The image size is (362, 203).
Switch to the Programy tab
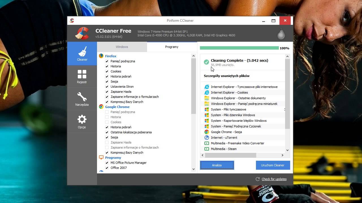[x=172, y=47]
